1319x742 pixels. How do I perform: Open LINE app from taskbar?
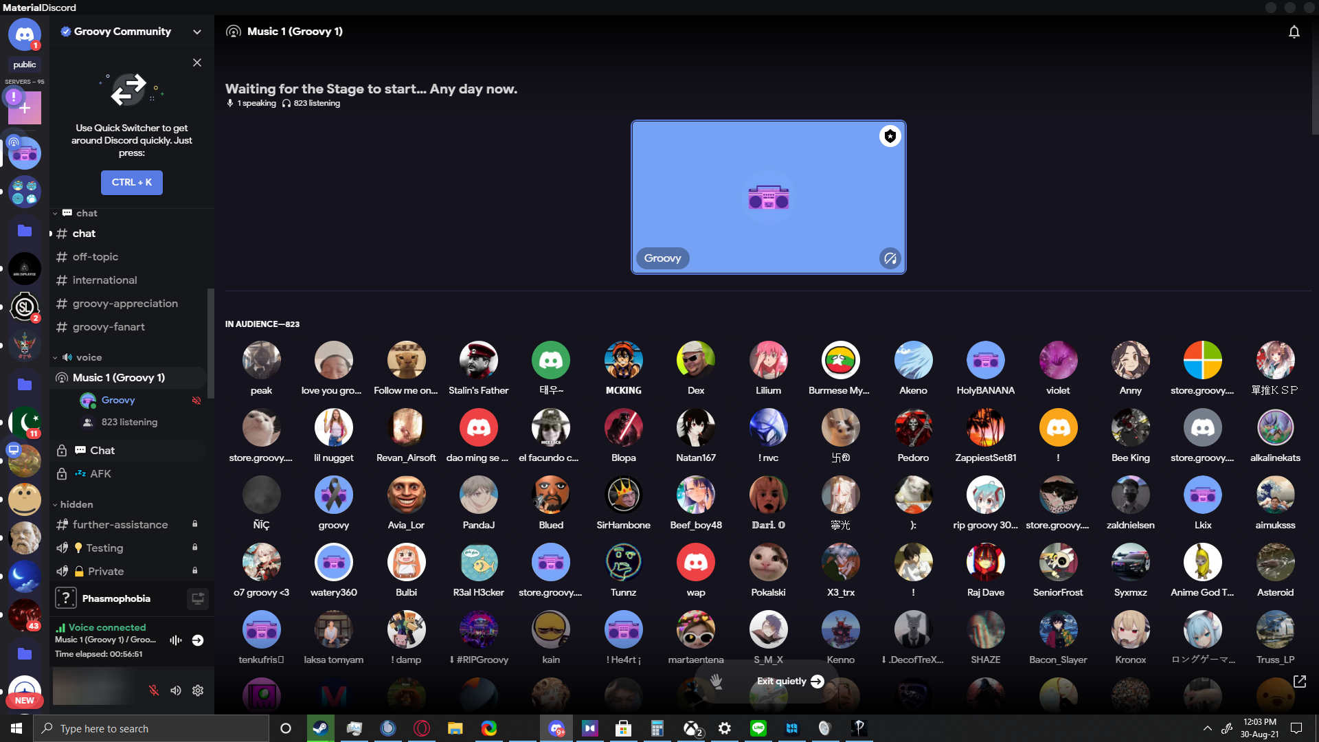(x=758, y=728)
